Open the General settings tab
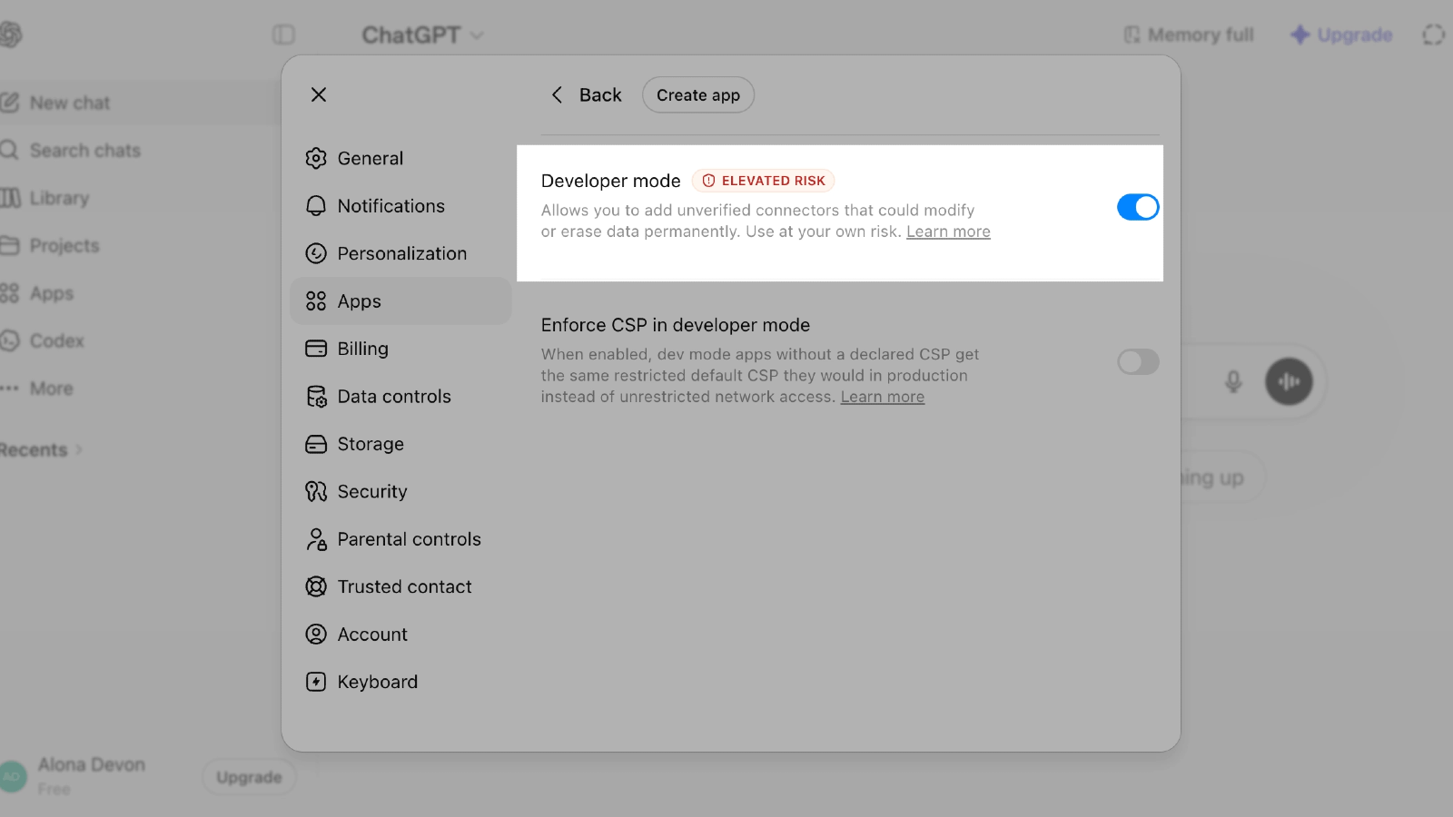Screen dimensions: 1453x817 click(x=400, y=158)
